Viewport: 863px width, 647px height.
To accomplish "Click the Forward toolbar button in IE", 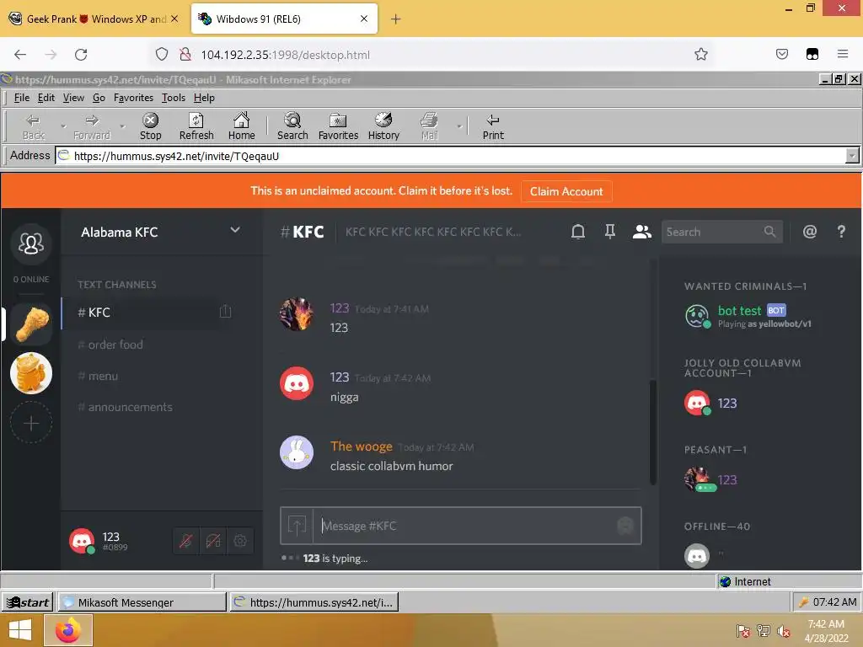I will click(92, 126).
